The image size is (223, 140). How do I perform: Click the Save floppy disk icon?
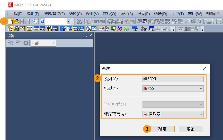(22, 22)
